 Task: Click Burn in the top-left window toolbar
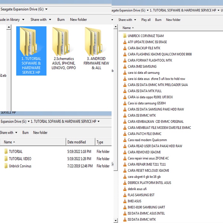(61, 20)
